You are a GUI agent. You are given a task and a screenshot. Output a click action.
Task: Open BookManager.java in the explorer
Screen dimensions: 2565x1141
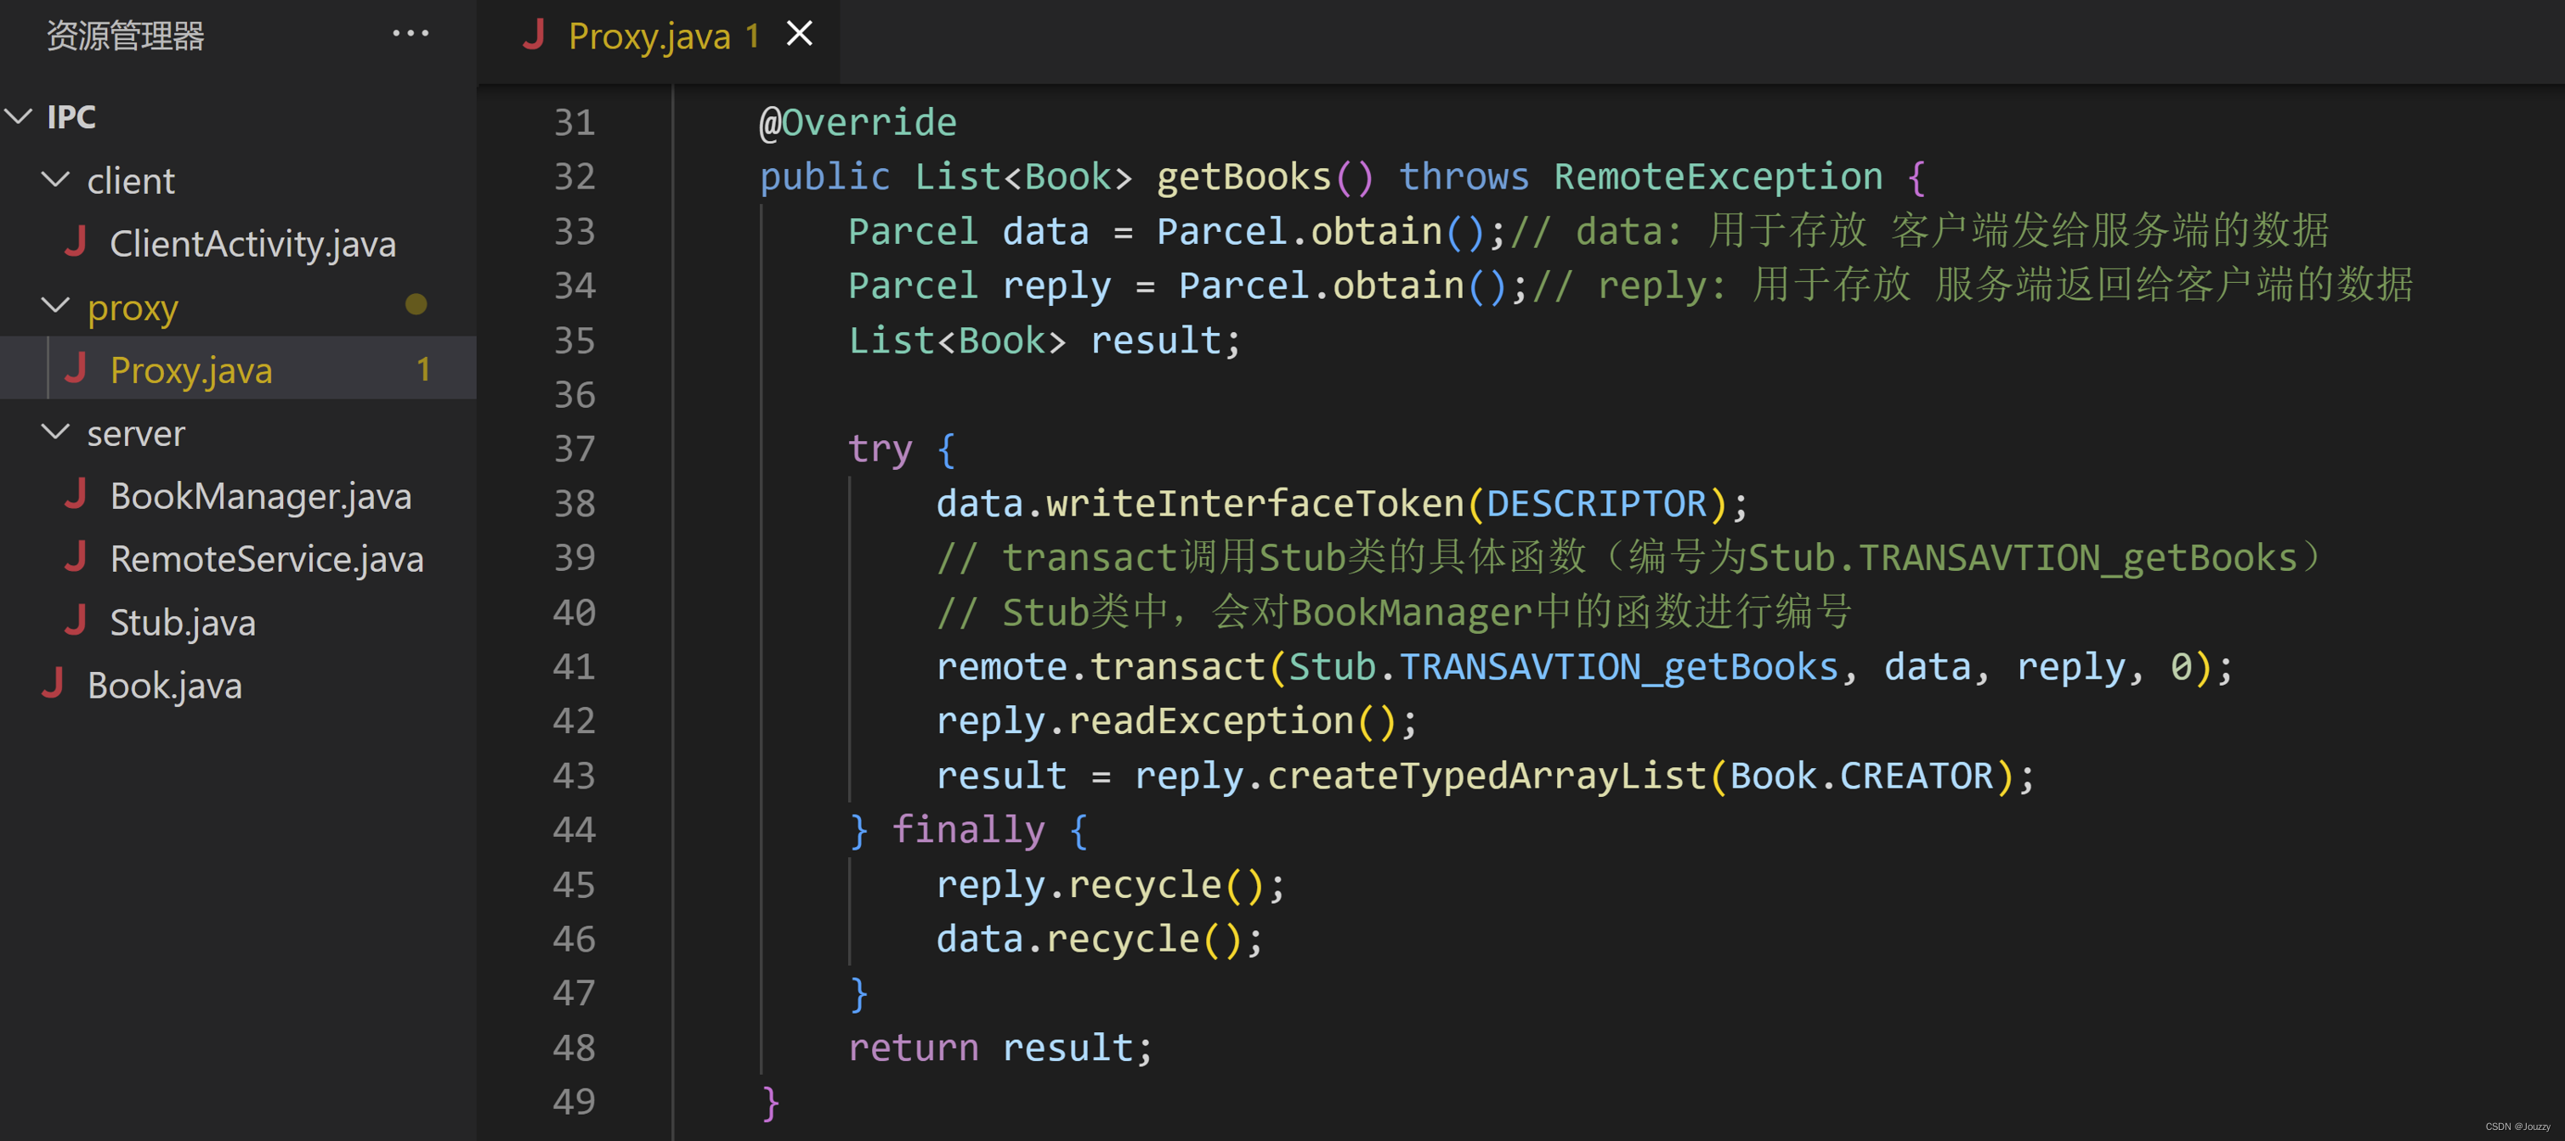[260, 496]
